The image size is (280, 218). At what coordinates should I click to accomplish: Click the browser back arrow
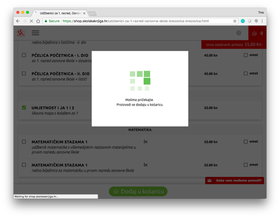pos(18,21)
